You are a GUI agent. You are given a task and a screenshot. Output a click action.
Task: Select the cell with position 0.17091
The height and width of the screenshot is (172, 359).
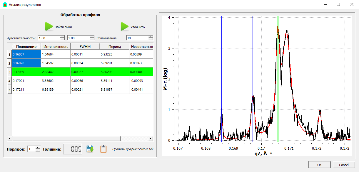point(26,81)
